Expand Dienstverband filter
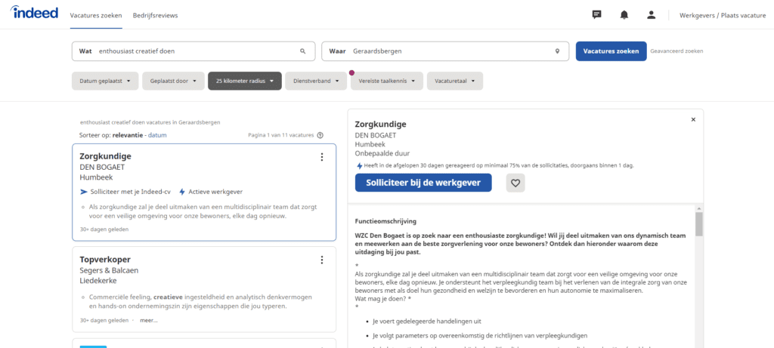774x348 pixels. tap(316, 81)
